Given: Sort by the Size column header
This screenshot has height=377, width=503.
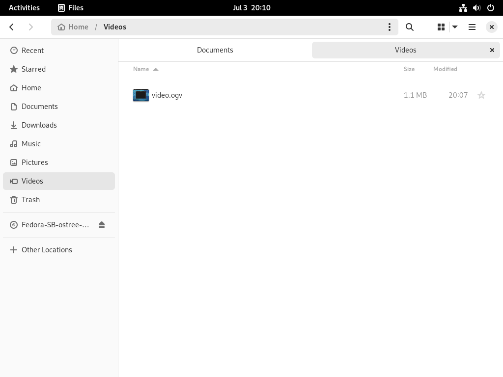Looking at the screenshot, I should tap(409, 69).
